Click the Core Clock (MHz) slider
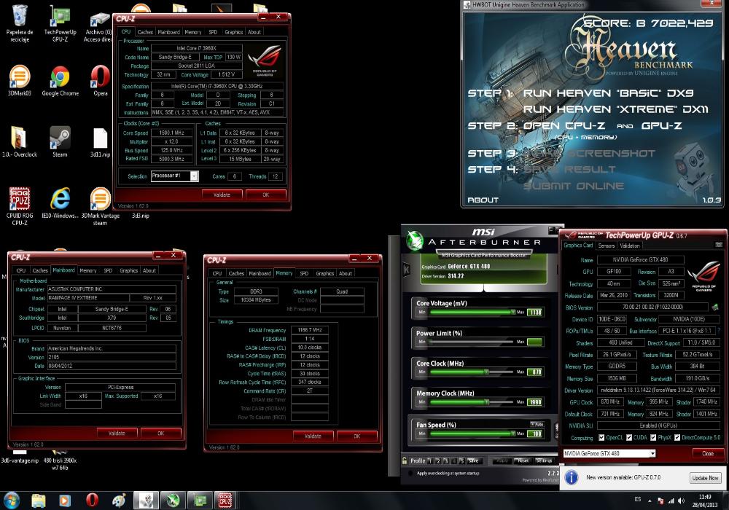The image size is (729, 510). [x=473, y=372]
